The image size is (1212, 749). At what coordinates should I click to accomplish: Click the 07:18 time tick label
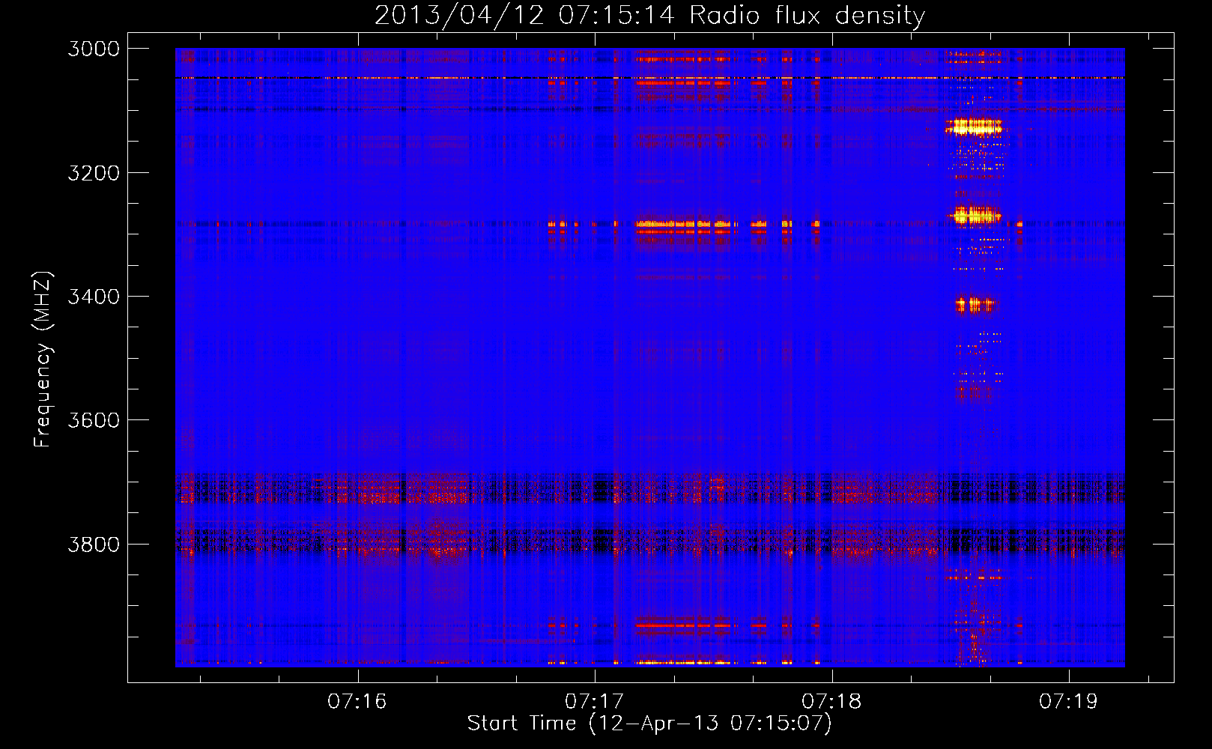(831, 701)
